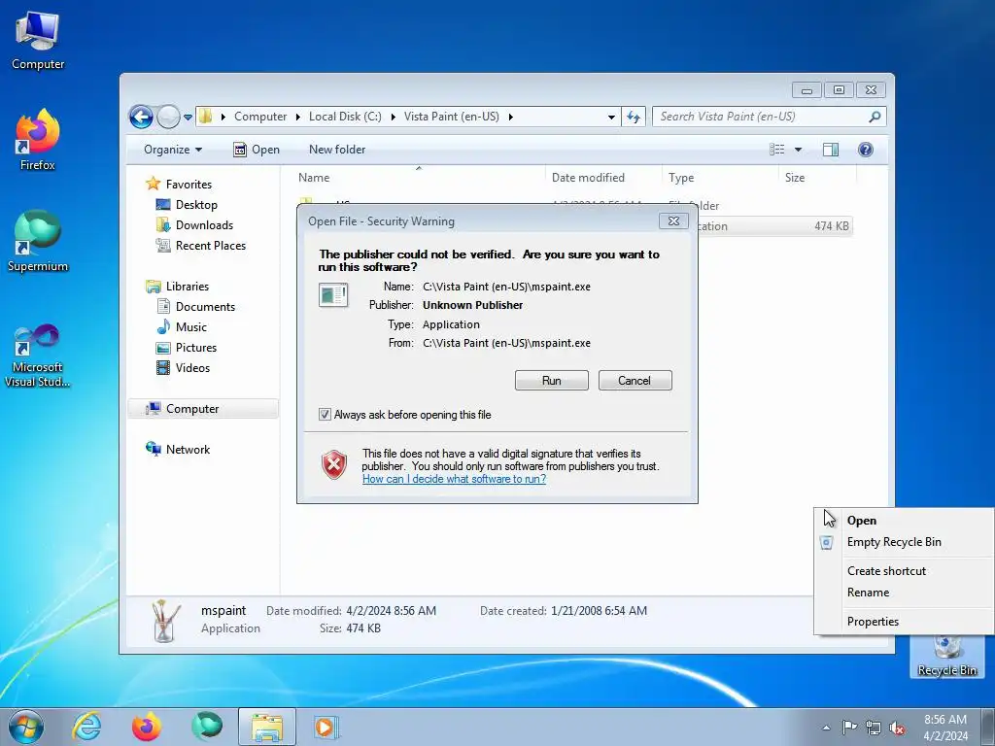Click the network tray icon

(x=874, y=728)
